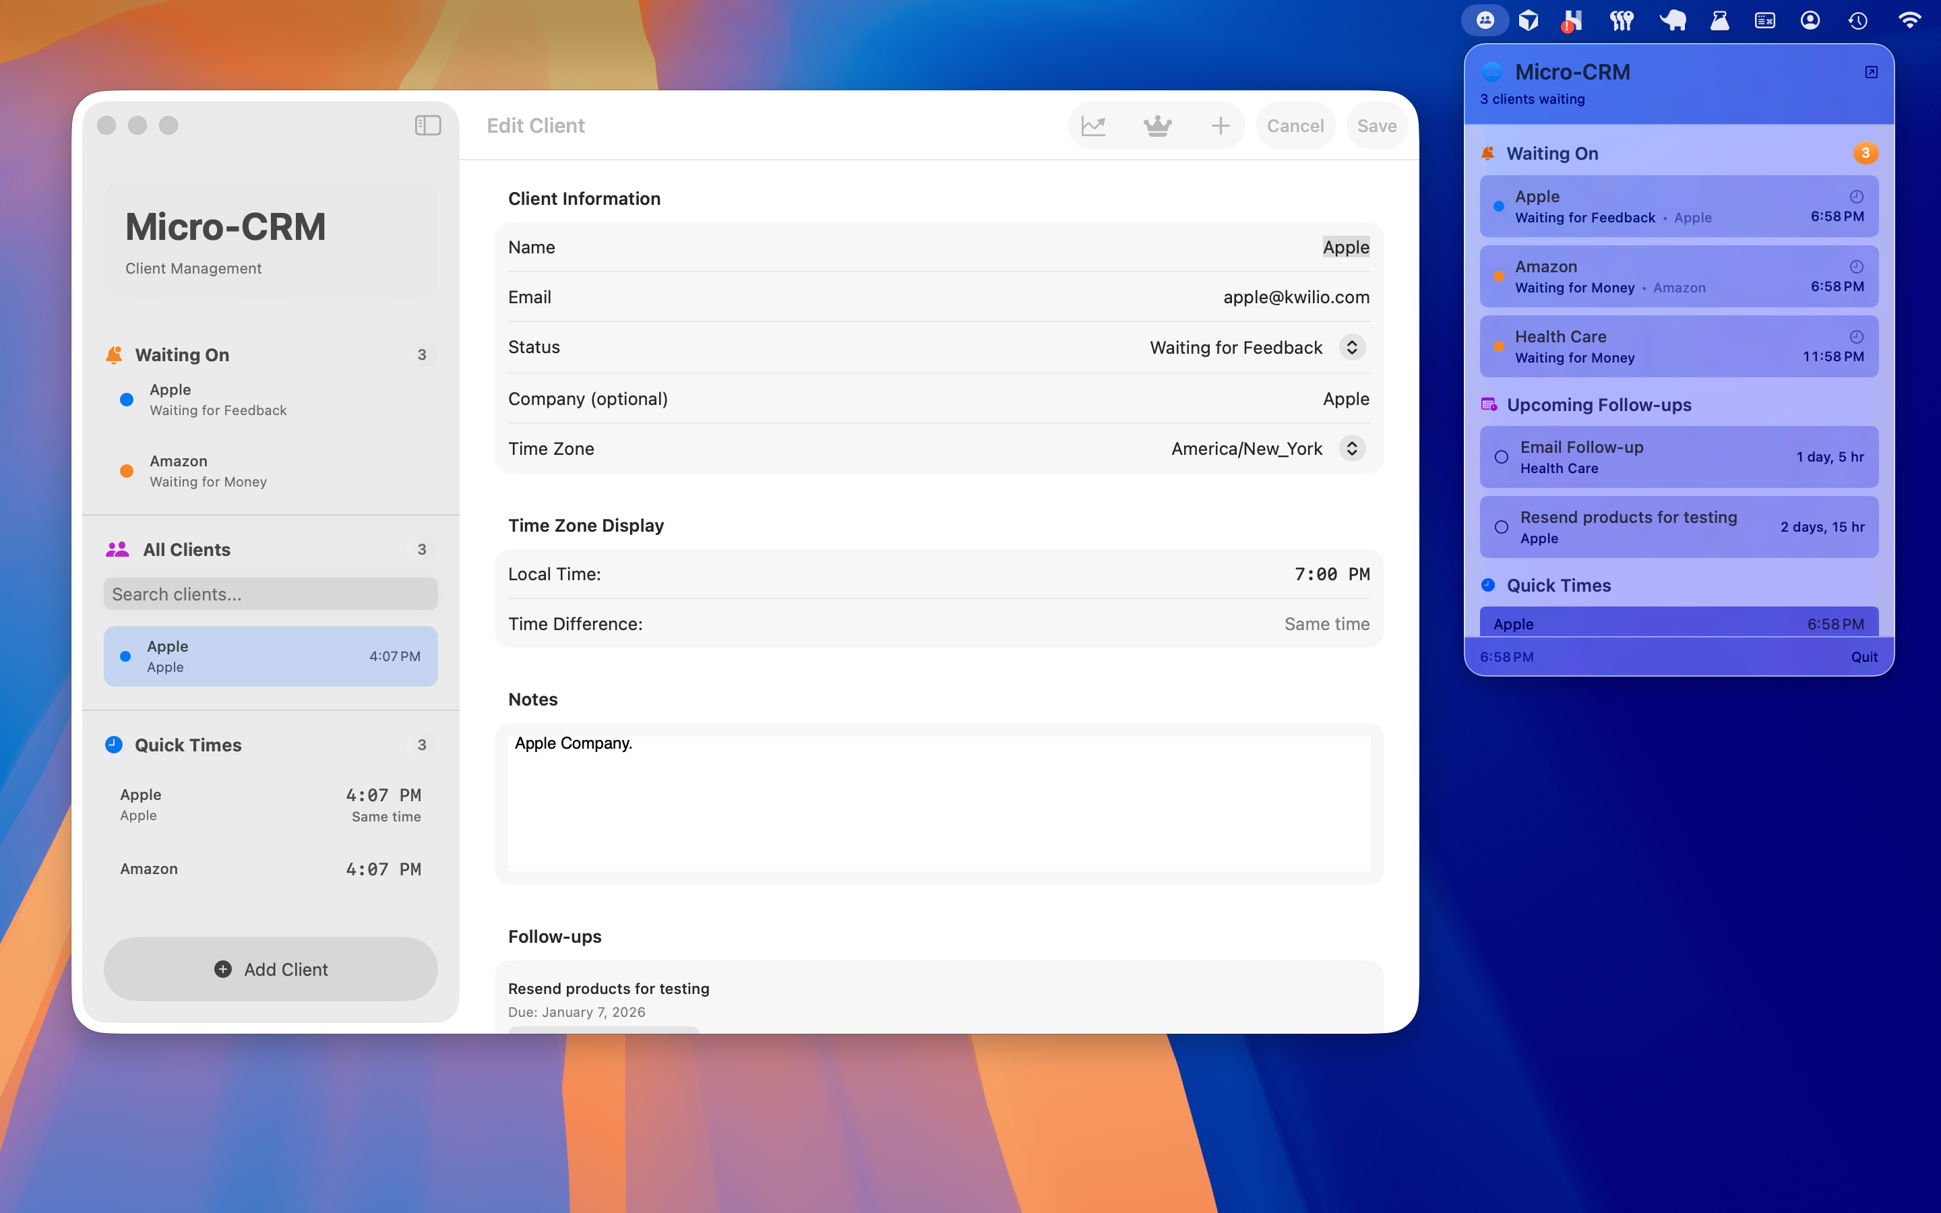Click the Name field with Apple
Image resolution: width=1941 pixels, height=1213 pixels.
click(x=938, y=247)
